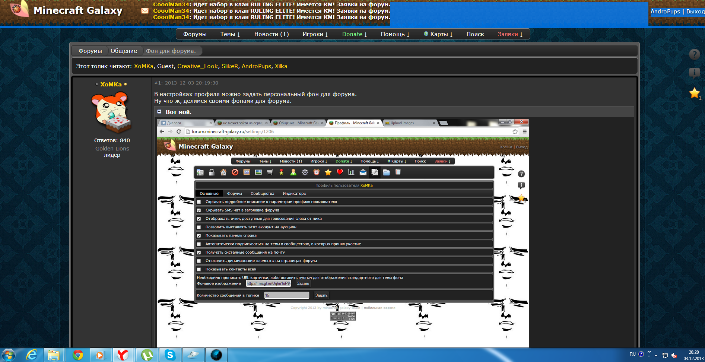
Task: Launch Yandex browser from the taskbar
Action: point(123,355)
